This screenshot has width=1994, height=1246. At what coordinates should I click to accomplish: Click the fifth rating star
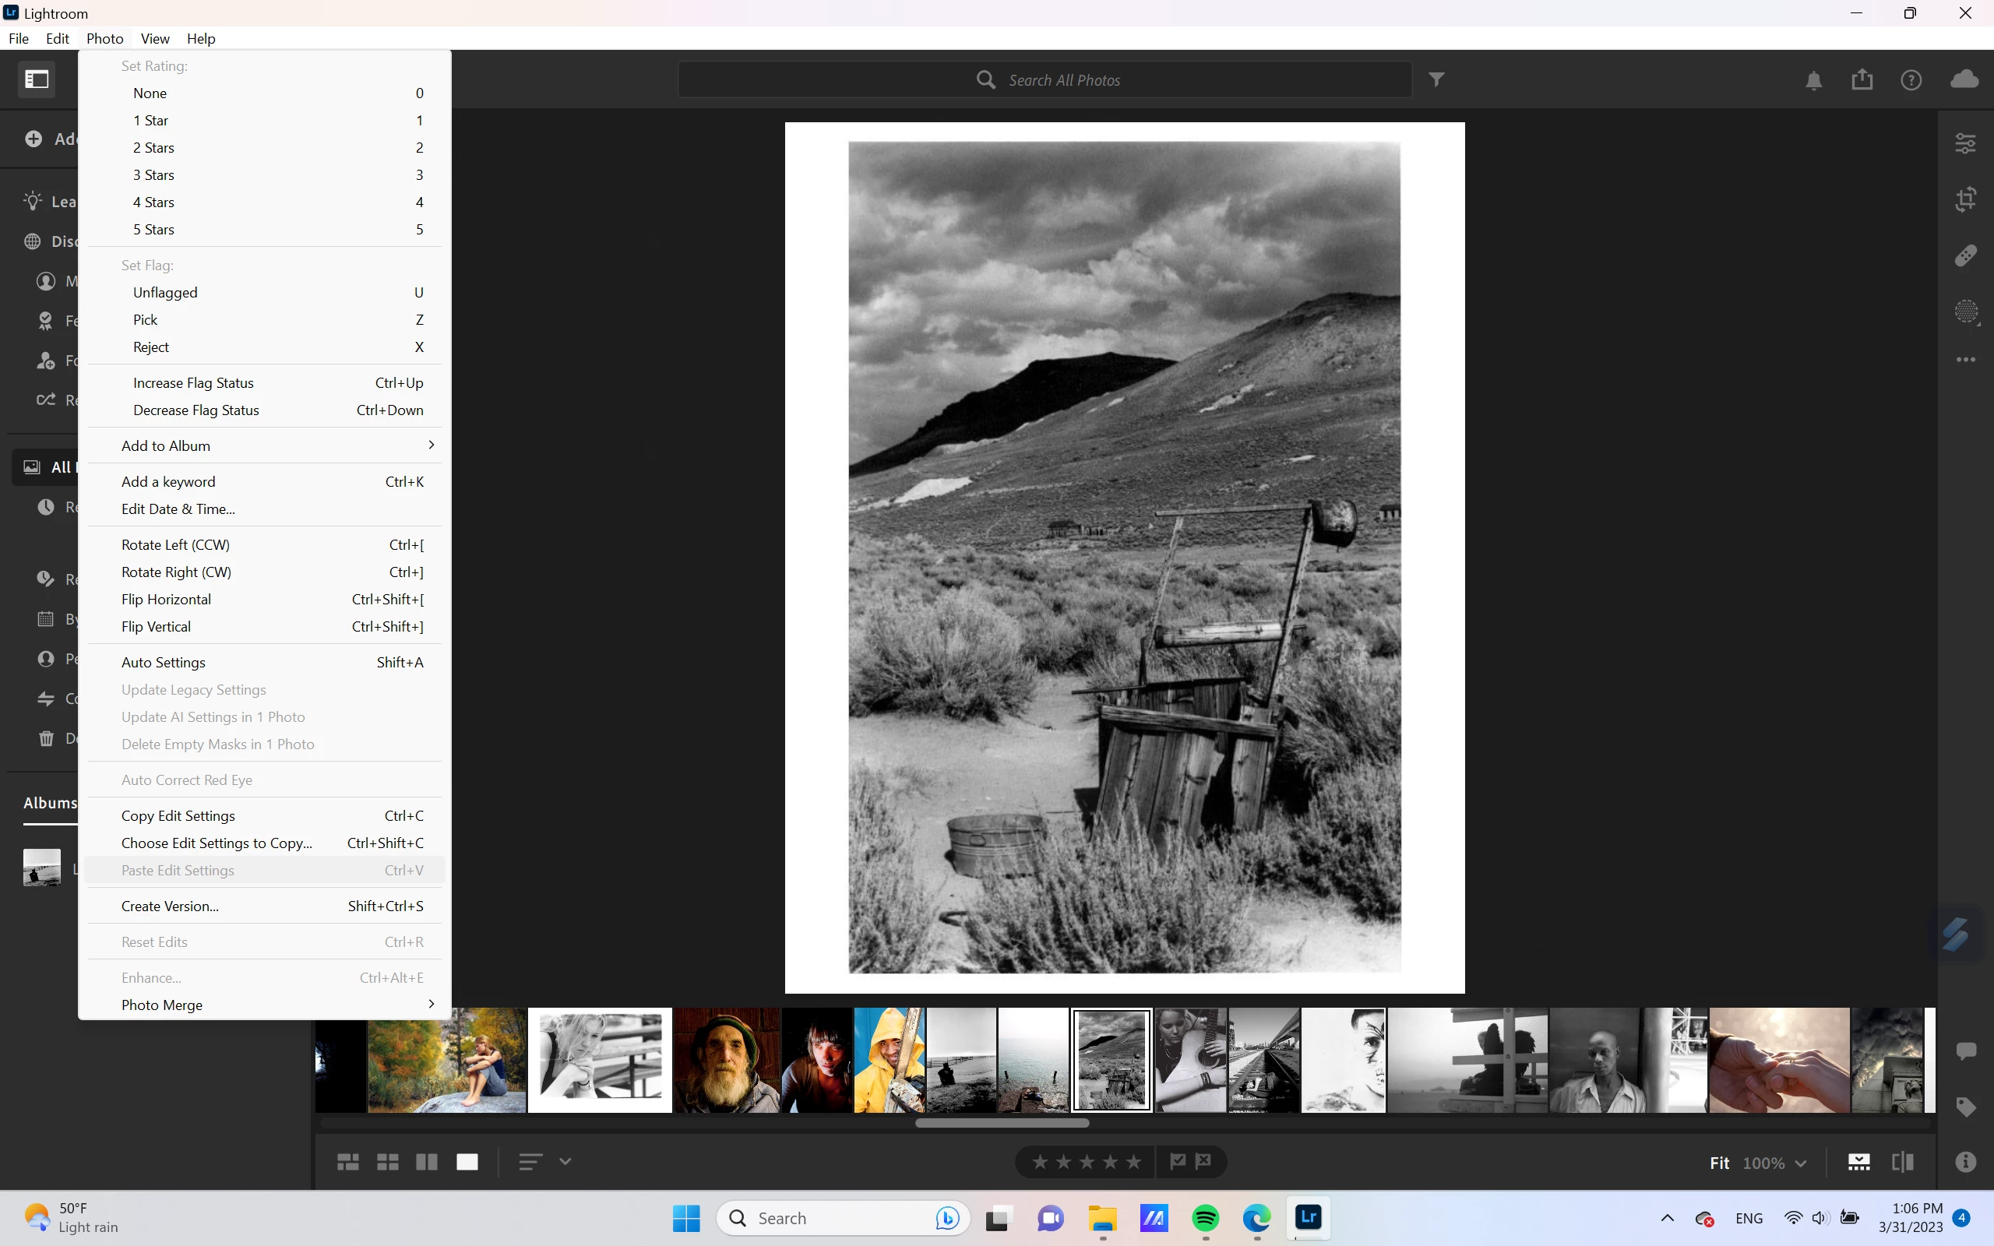pos(1135,1162)
